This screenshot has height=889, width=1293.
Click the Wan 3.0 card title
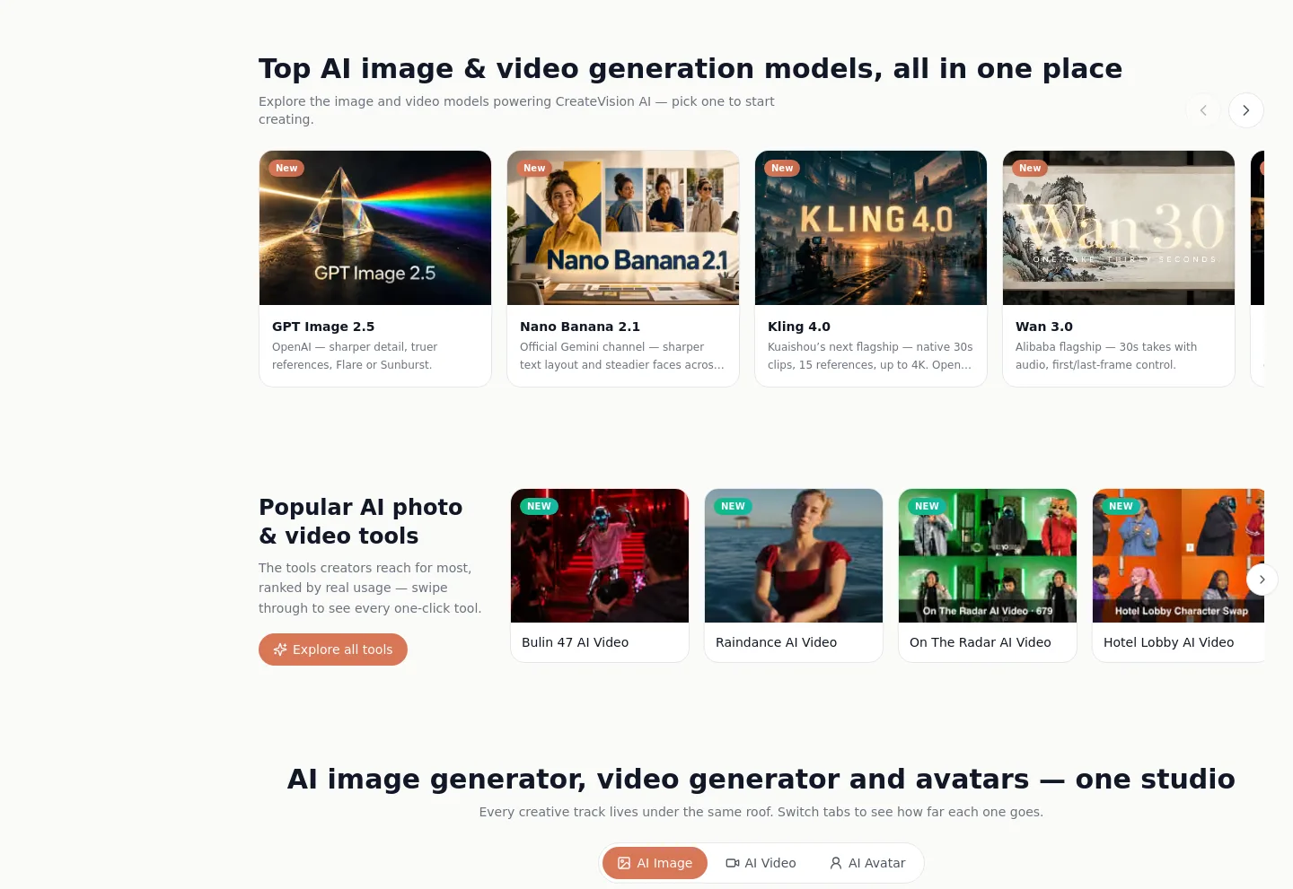(x=1044, y=327)
